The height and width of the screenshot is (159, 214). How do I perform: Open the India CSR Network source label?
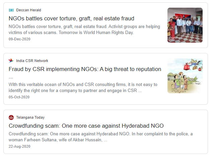[x=32, y=61]
